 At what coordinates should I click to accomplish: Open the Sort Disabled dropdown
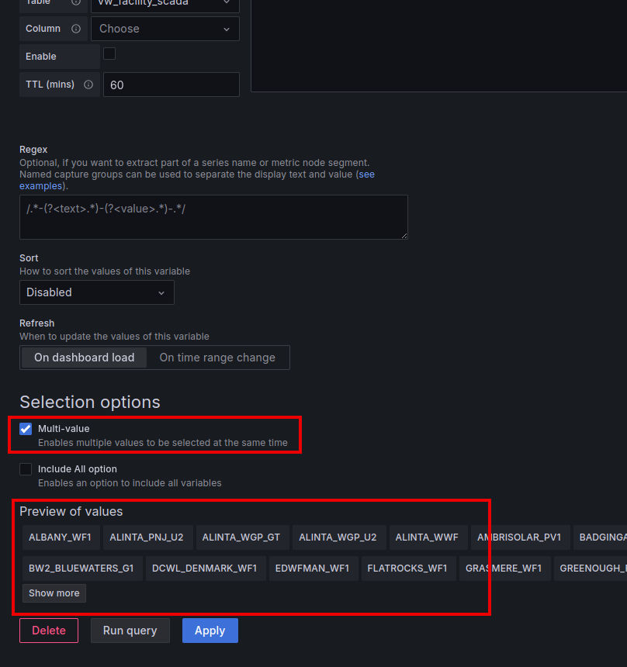[97, 292]
